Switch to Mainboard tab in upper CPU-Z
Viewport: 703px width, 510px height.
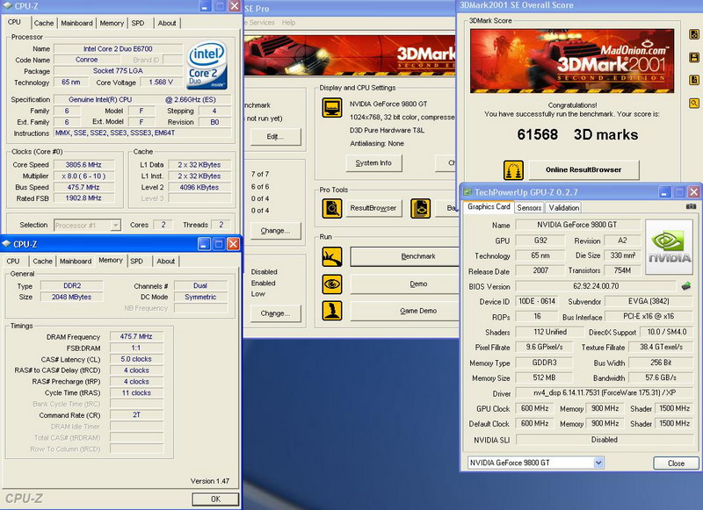pos(76,23)
